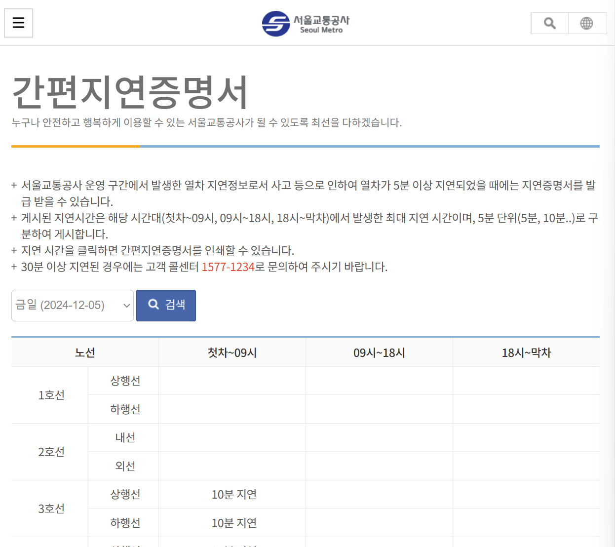Open the hamburger navigation menu

click(18, 23)
